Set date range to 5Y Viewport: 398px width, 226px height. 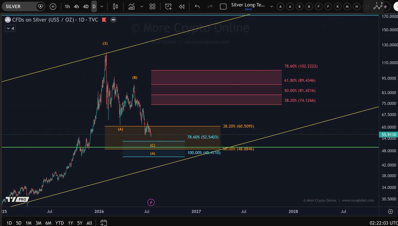(80, 223)
